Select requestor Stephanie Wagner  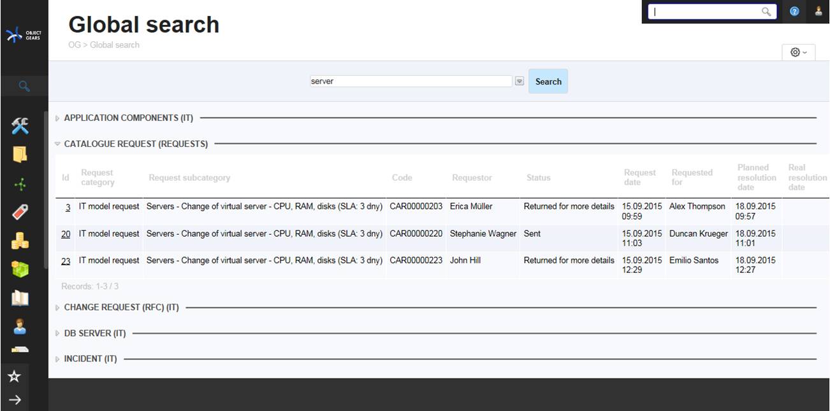click(483, 234)
